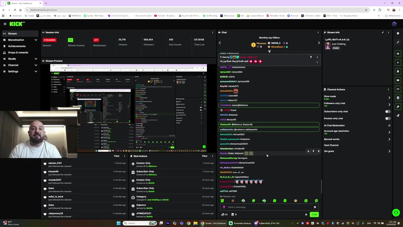
Task: Reply to theyab's message with reply icon
Action: tap(308, 151)
